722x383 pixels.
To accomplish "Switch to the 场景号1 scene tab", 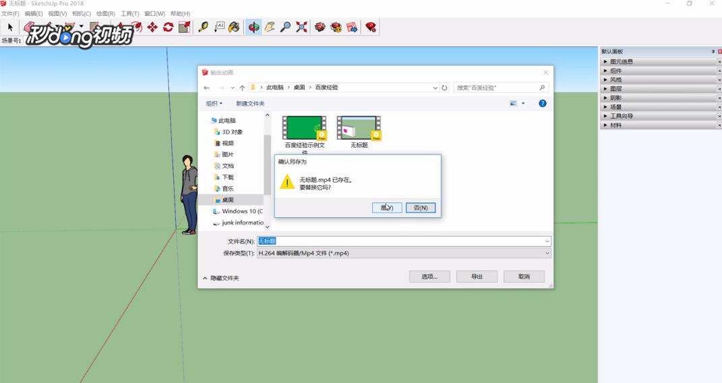I will click(x=11, y=40).
